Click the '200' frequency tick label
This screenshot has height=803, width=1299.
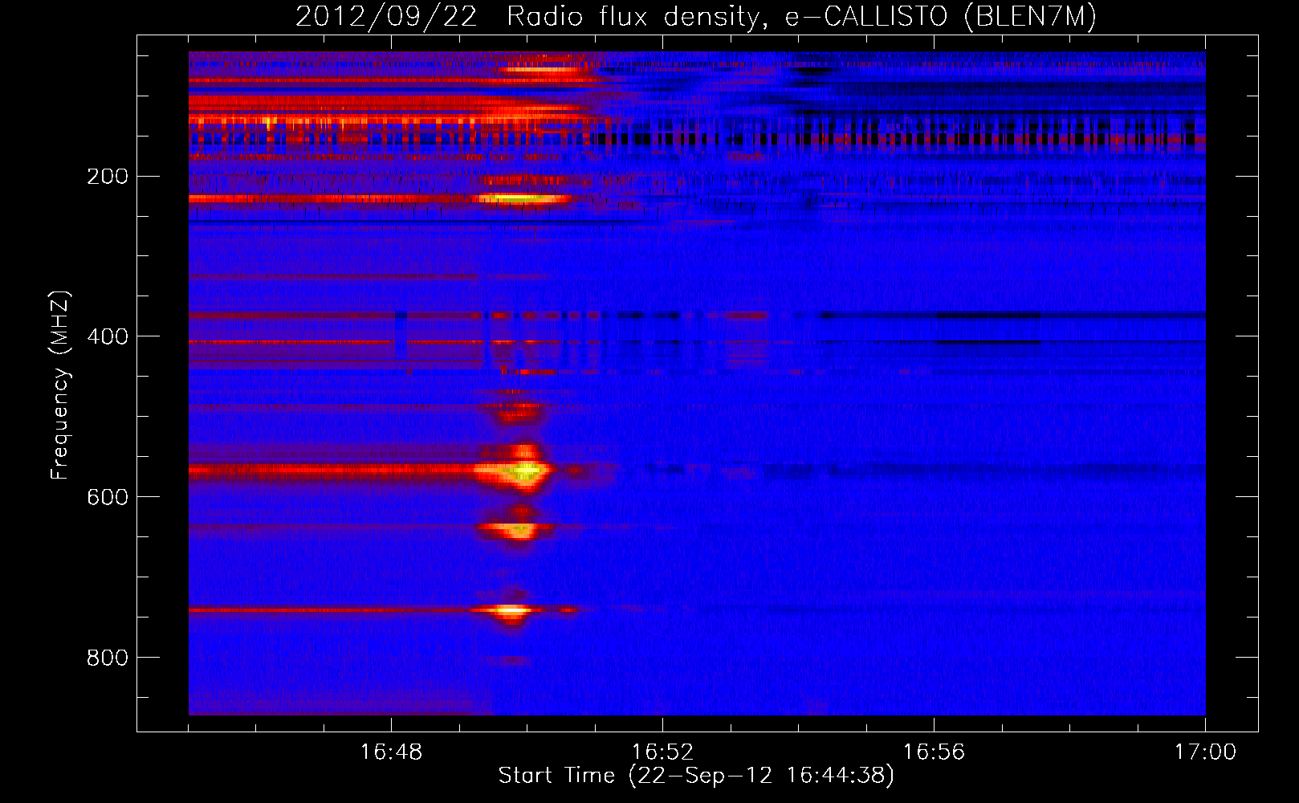click(108, 176)
